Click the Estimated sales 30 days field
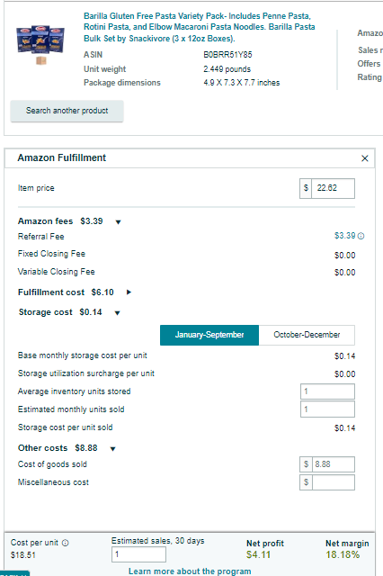Screen dimensions: 383x576 point(138,554)
